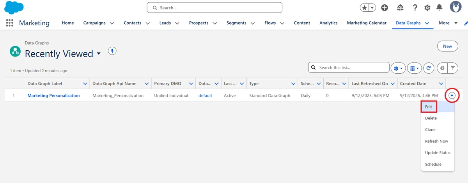Click the Search this list field

pyautogui.click(x=349, y=68)
